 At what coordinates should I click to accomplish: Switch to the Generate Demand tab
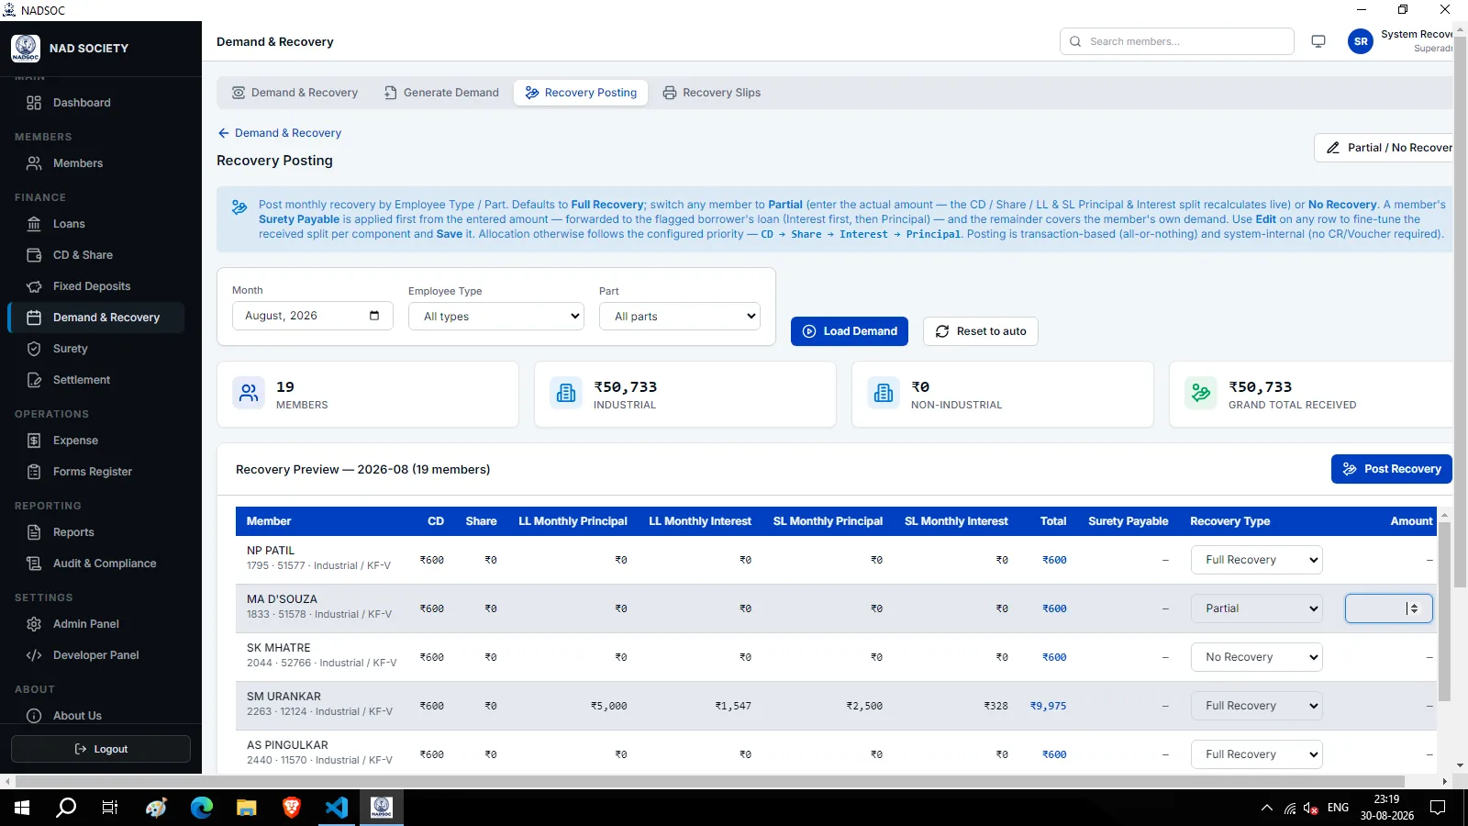tap(441, 93)
